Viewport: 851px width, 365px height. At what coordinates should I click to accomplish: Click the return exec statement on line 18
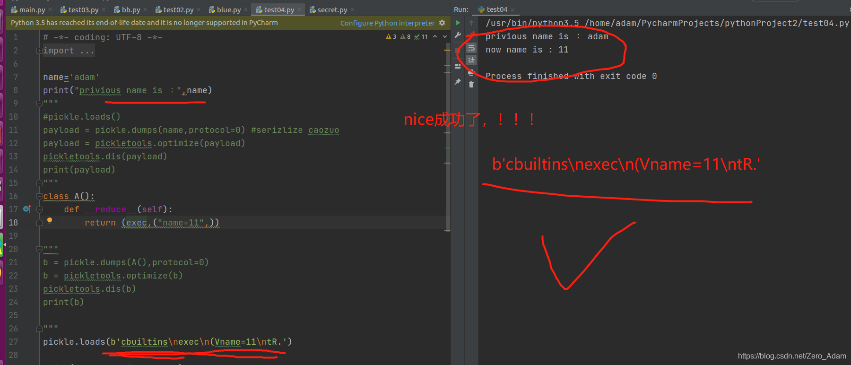click(152, 223)
